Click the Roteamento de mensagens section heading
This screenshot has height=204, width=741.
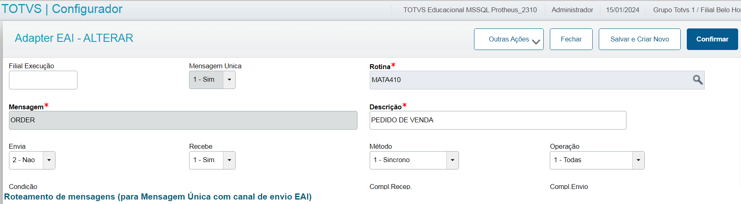tap(158, 197)
